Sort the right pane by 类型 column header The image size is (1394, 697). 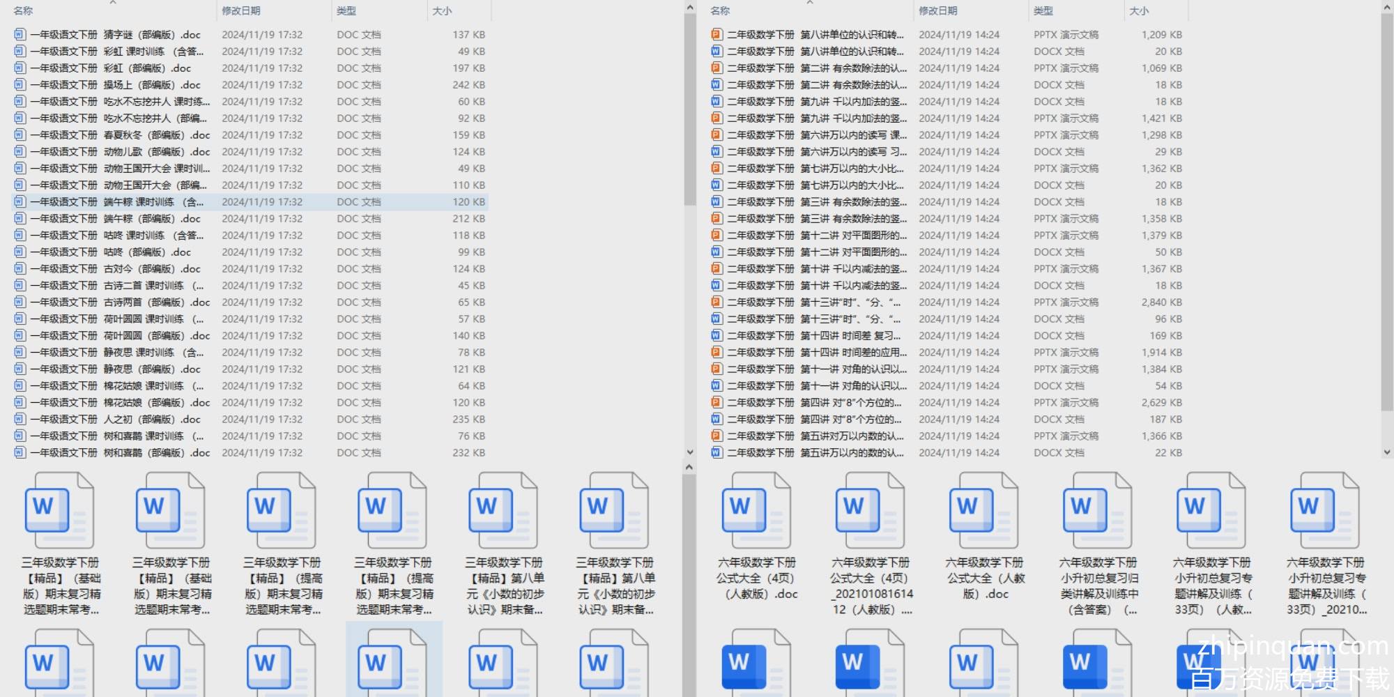click(x=1043, y=11)
